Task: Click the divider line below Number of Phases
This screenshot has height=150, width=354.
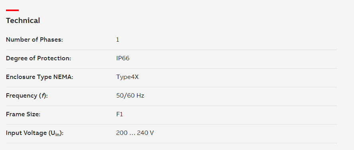Action: click(x=171, y=50)
